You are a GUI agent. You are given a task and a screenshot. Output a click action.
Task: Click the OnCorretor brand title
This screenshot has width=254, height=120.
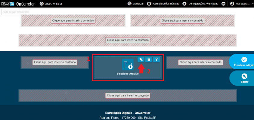26,4
